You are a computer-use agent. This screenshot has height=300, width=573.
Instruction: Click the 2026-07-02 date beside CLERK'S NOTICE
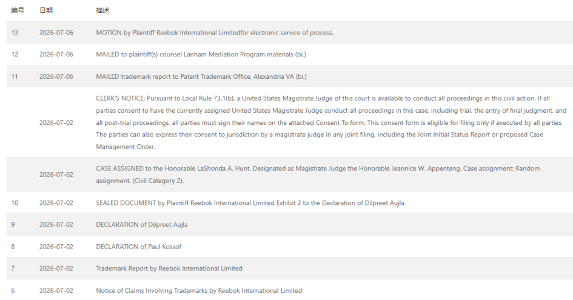[56, 122]
